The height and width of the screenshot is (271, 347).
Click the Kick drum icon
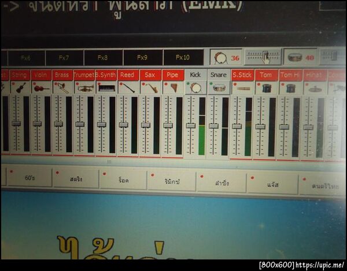coord(195,88)
